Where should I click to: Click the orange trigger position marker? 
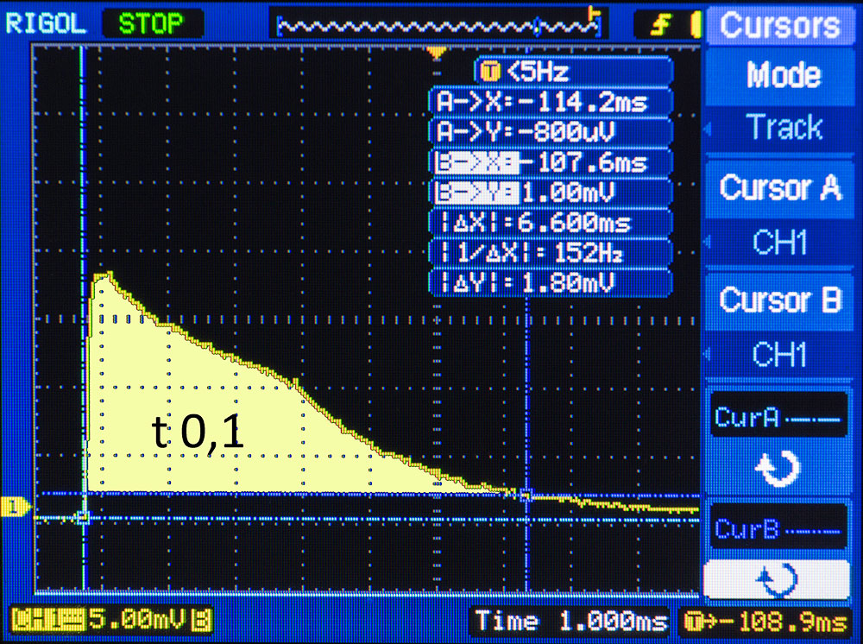(x=438, y=54)
